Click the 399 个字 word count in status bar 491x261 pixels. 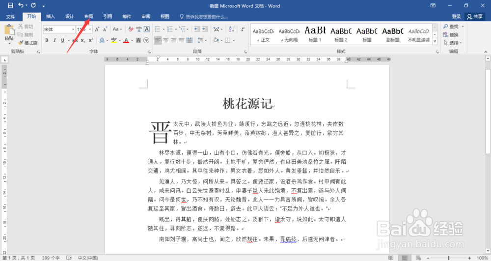[51, 258]
